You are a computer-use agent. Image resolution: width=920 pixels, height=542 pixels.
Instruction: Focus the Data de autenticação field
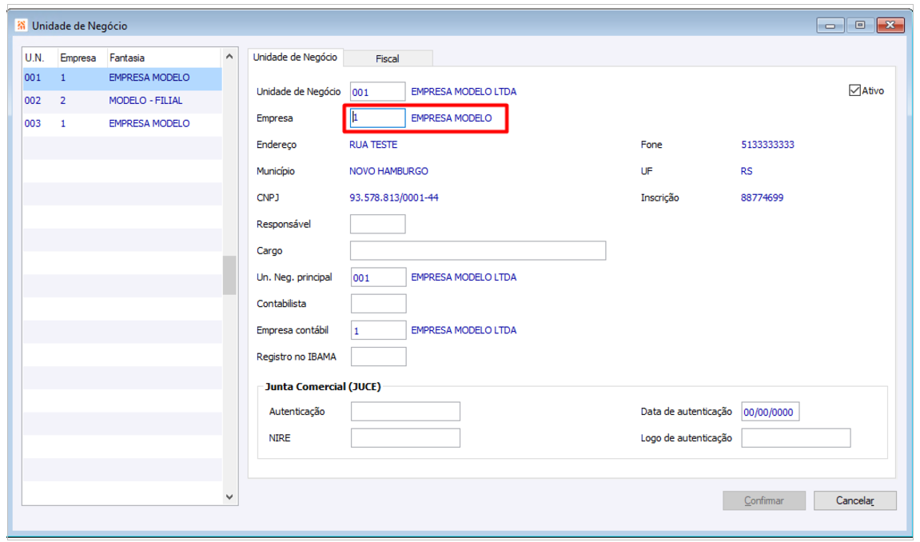771,412
